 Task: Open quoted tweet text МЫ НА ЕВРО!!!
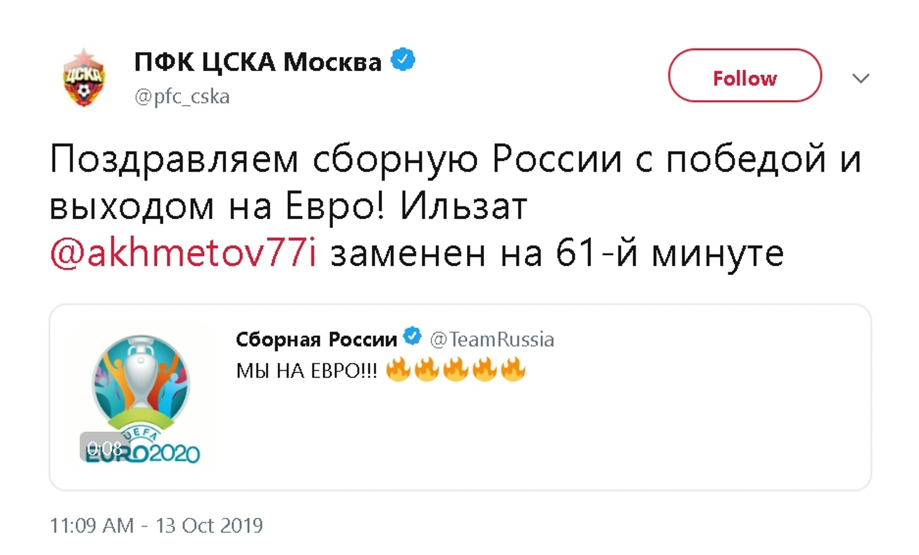pos(307,371)
